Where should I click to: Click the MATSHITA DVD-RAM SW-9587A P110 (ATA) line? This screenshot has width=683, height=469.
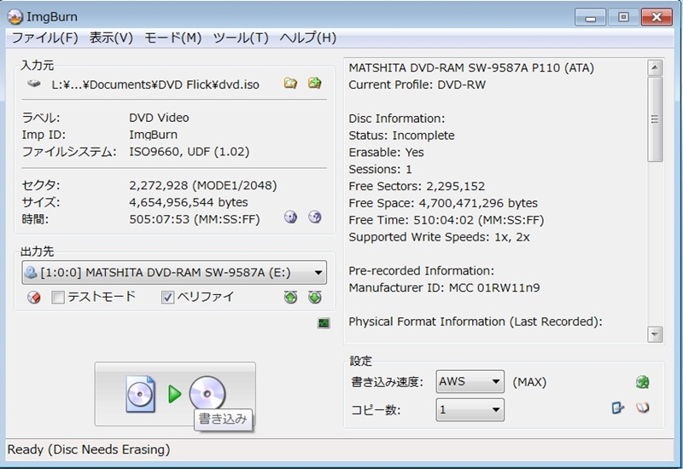pyautogui.click(x=471, y=68)
